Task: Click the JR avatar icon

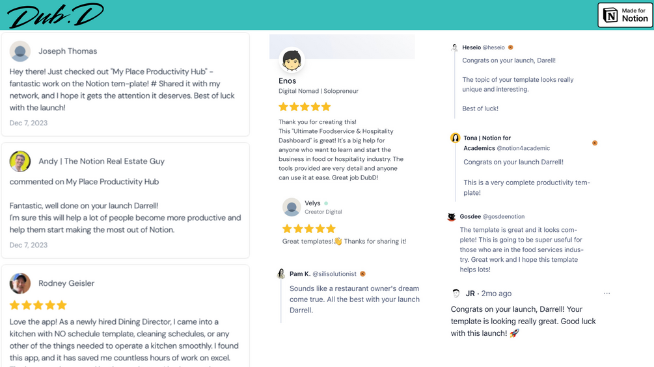Action: click(x=456, y=294)
